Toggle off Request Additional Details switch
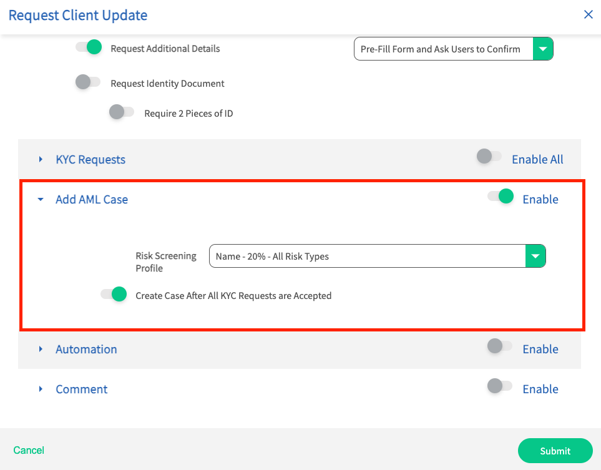601x470 pixels. pos(89,47)
